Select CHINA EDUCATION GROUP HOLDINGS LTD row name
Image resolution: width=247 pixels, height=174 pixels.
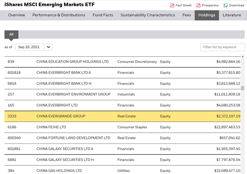tap(72, 62)
